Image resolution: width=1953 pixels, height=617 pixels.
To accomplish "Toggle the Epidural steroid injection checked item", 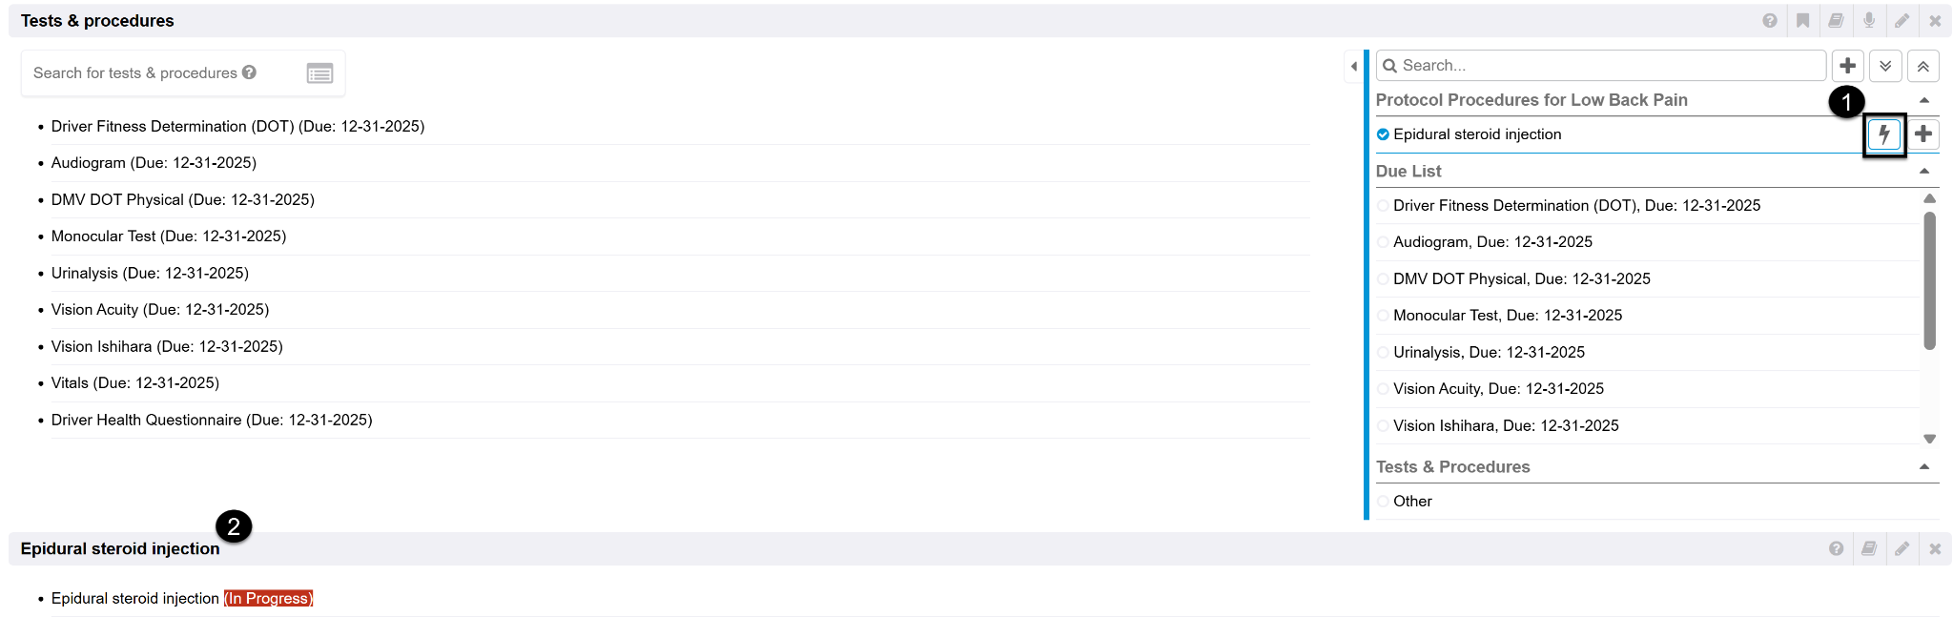I will (x=1383, y=134).
